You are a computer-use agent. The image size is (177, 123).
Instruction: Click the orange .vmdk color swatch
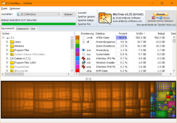tap(77, 38)
